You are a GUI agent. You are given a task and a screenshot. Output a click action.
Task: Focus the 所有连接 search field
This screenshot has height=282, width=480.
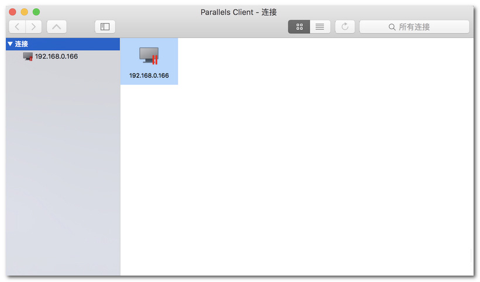click(414, 27)
